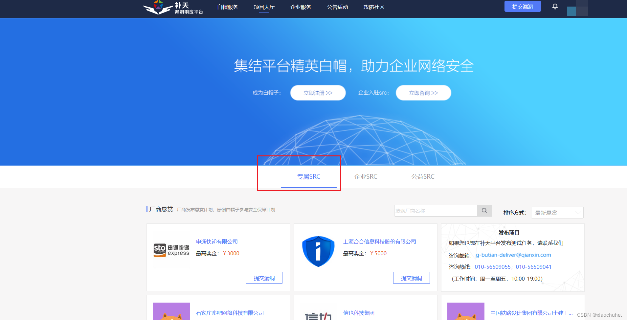
Task: Focus the 搜索厂商名称 search field
Action: pos(436,211)
